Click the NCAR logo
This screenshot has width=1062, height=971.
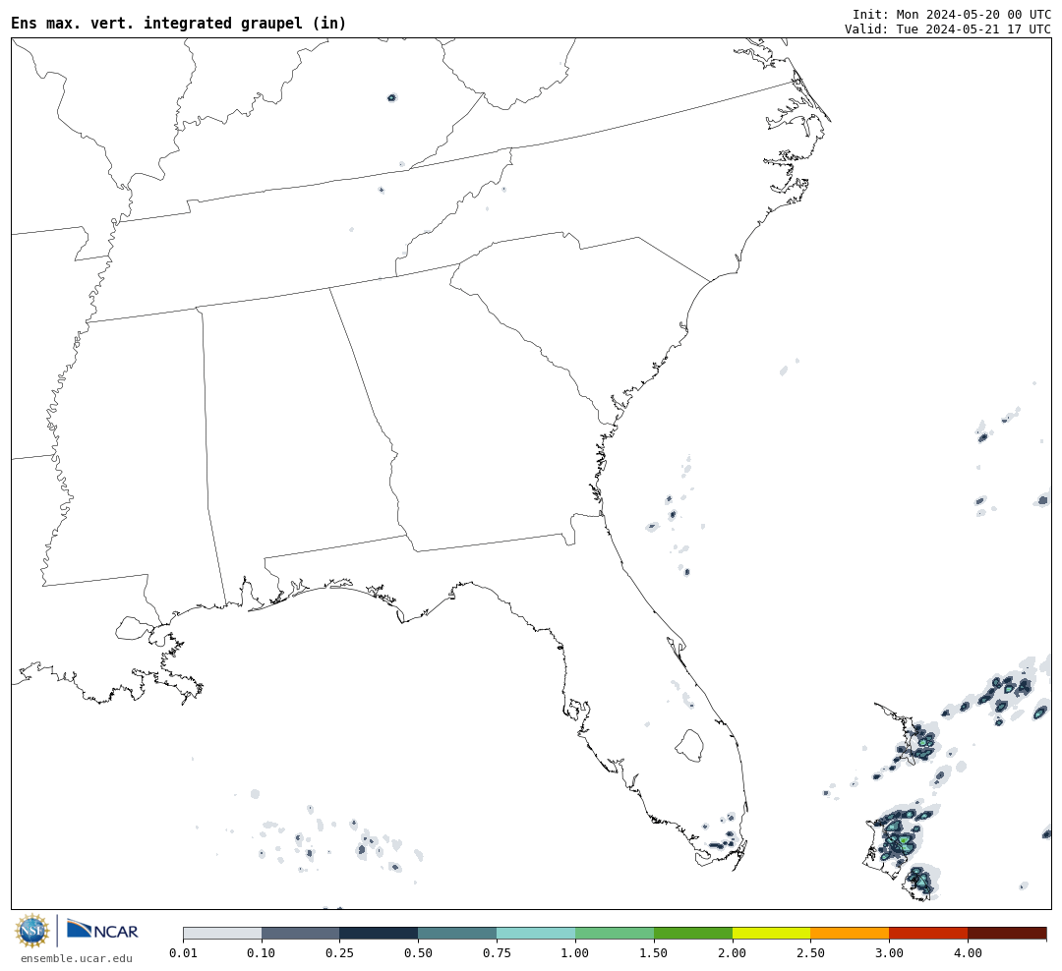click(x=102, y=930)
